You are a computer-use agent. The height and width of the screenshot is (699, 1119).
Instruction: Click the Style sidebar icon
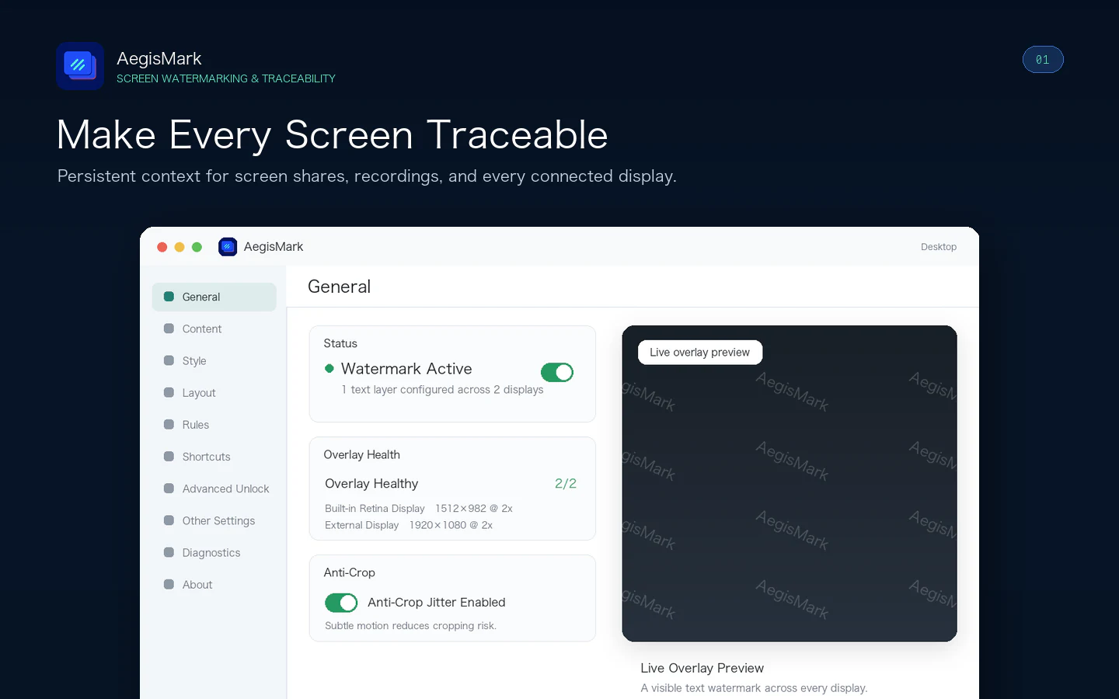[169, 360]
